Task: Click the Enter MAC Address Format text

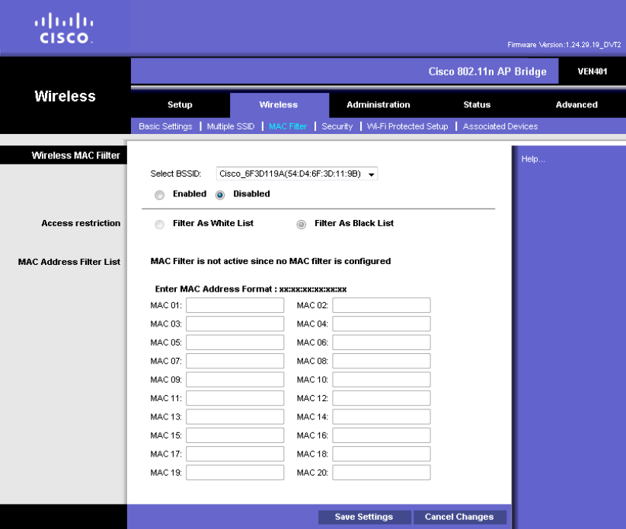Action: [251, 289]
